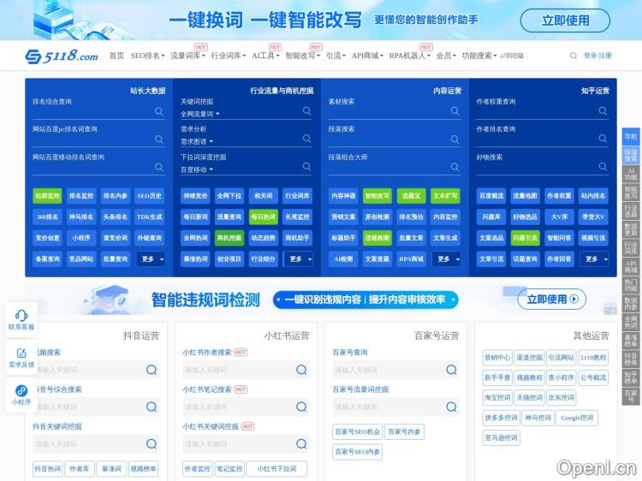Click the 登录/注册 link
This screenshot has height=481, width=642.
[597, 56]
